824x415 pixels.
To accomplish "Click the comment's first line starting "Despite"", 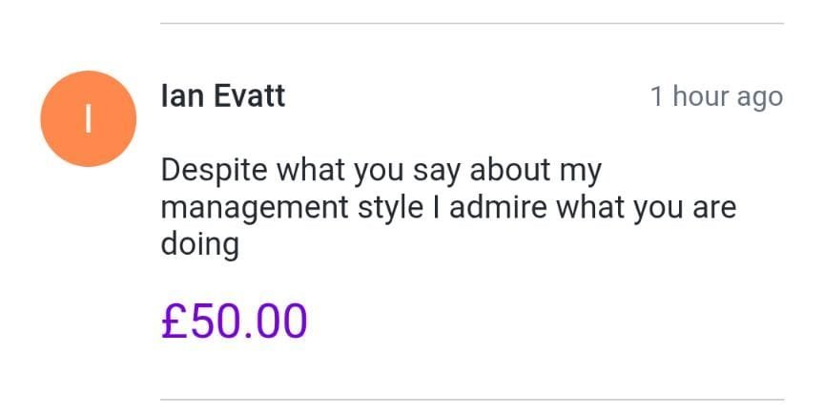I will (x=381, y=172).
